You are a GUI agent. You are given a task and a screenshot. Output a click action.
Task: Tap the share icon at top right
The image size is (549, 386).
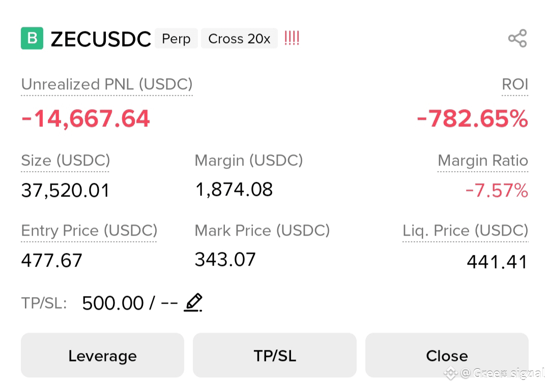click(517, 38)
